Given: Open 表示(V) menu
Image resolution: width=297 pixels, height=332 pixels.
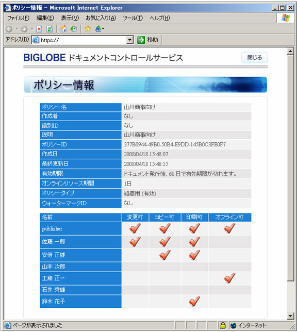Looking at the screenshot, I should [70, 18].
